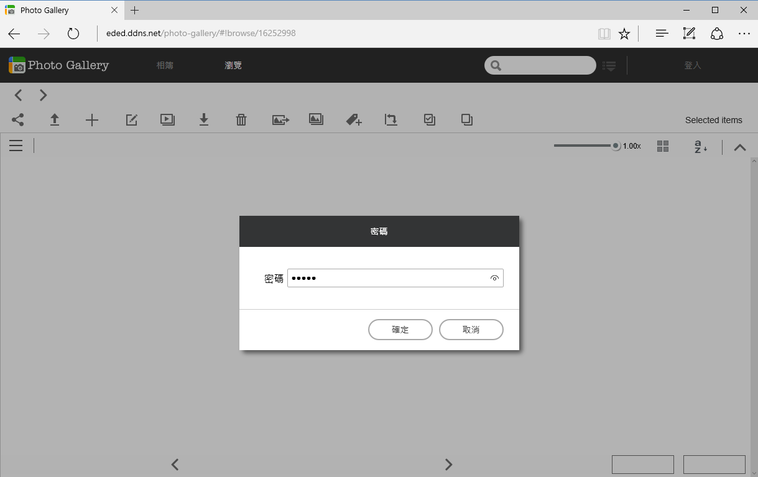The image size is (758, 477).
Task: Click the 登入 login link
Action: click(x=693, y=65)
